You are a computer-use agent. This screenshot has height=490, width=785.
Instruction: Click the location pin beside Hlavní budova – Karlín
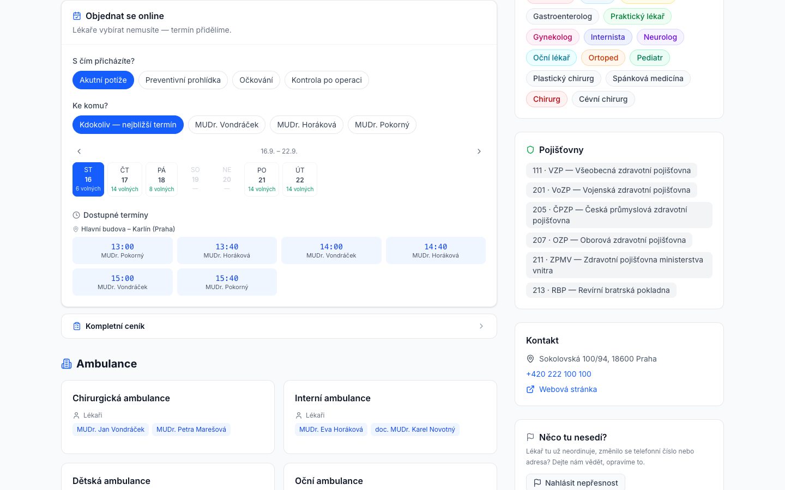coord(76,229)
